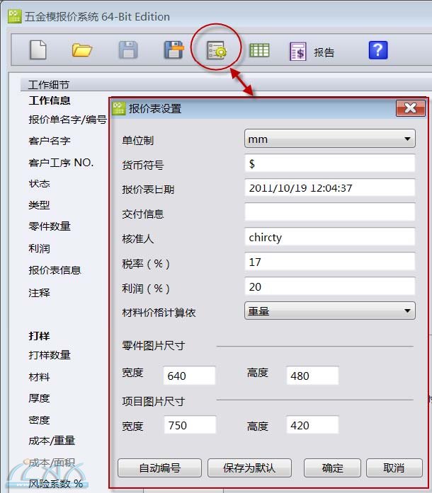Click the 状态 label
The width and height of the screenshot is (432, 493).
[x=39, y=184]
